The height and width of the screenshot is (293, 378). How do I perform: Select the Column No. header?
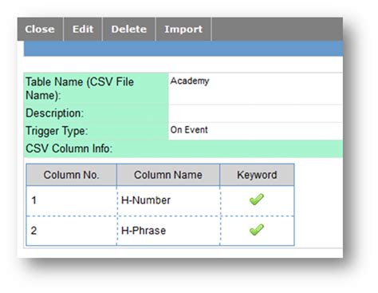pos(71,175)
